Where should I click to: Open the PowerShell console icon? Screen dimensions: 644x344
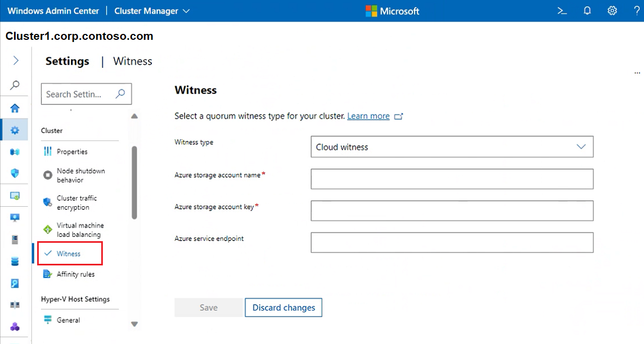point(562,11)
